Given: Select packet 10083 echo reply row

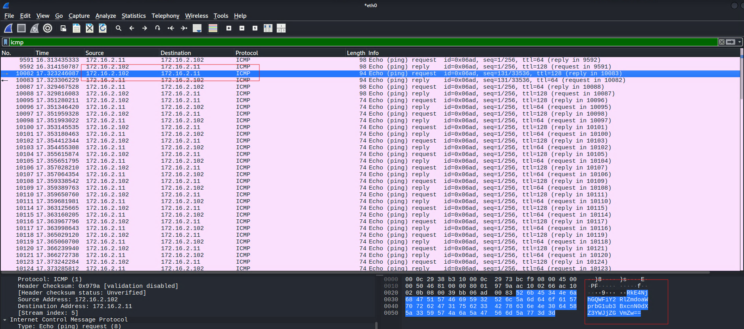Looking at the screenshot, I should pyautogui.click(x=370, y=80).
